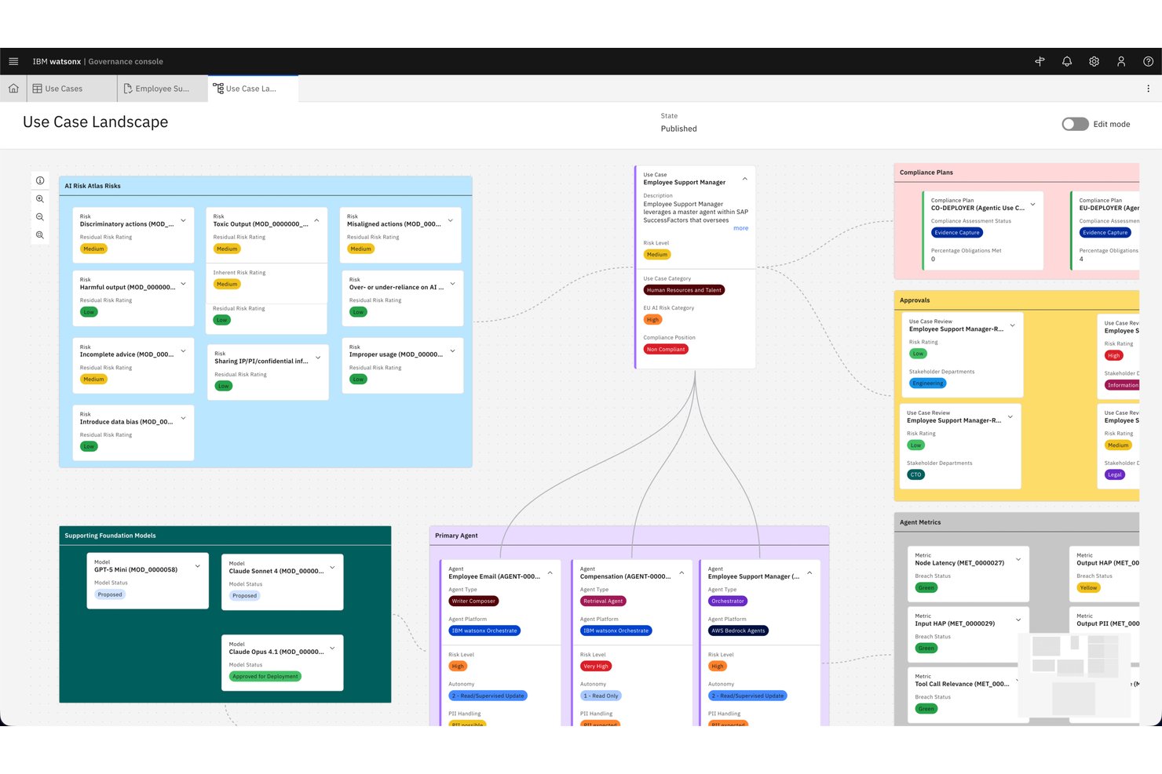Open the help question mark icon
Image resolution: width=1162 pixels, height=774 pixels.
click(1148, 61)
